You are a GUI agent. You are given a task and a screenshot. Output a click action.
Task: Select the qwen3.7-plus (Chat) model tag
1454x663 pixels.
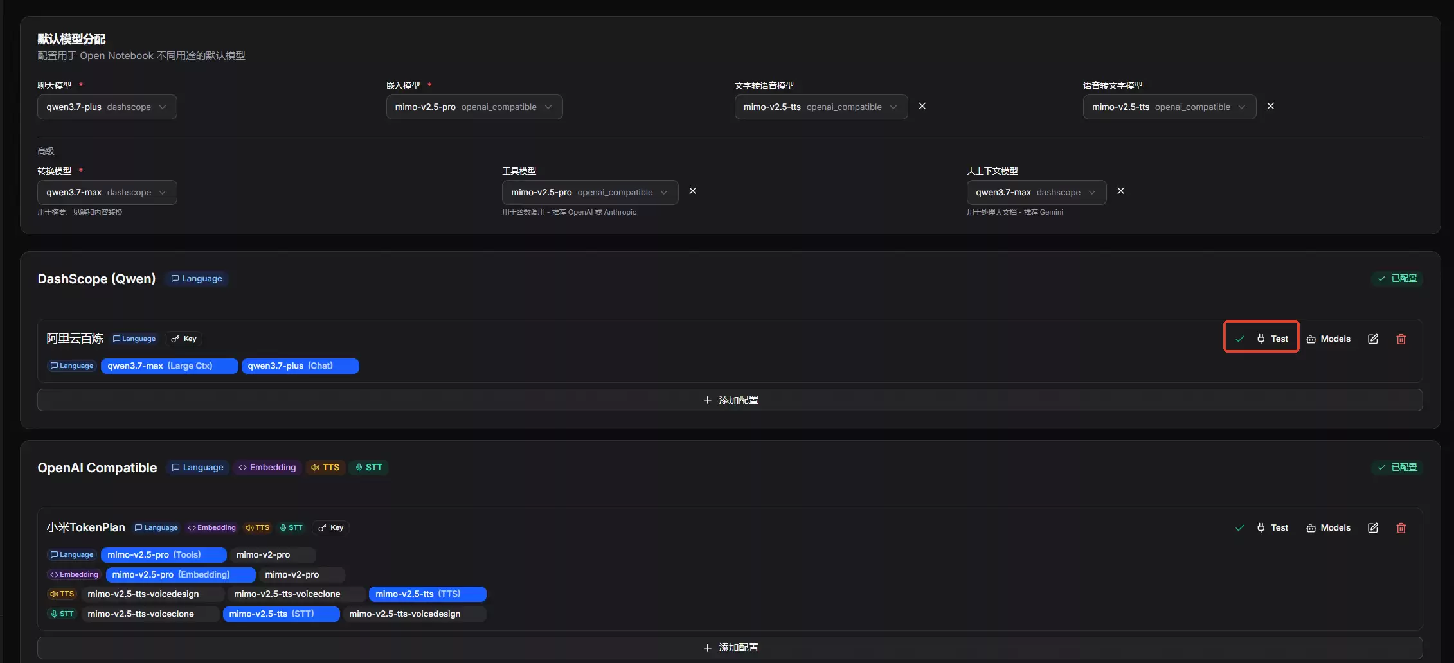pos(300,366)
